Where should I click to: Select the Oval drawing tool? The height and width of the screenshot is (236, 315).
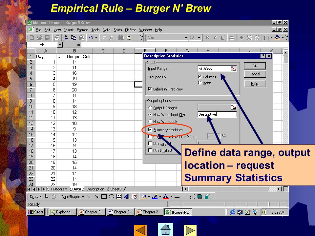point(112,197)
